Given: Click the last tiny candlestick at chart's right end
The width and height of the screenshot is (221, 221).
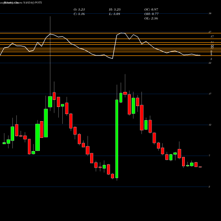Looking at the screenshot, I should tap(200, 167).
